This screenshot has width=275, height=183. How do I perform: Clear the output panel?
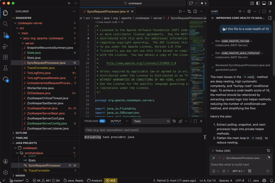click(x=174, y=121)
